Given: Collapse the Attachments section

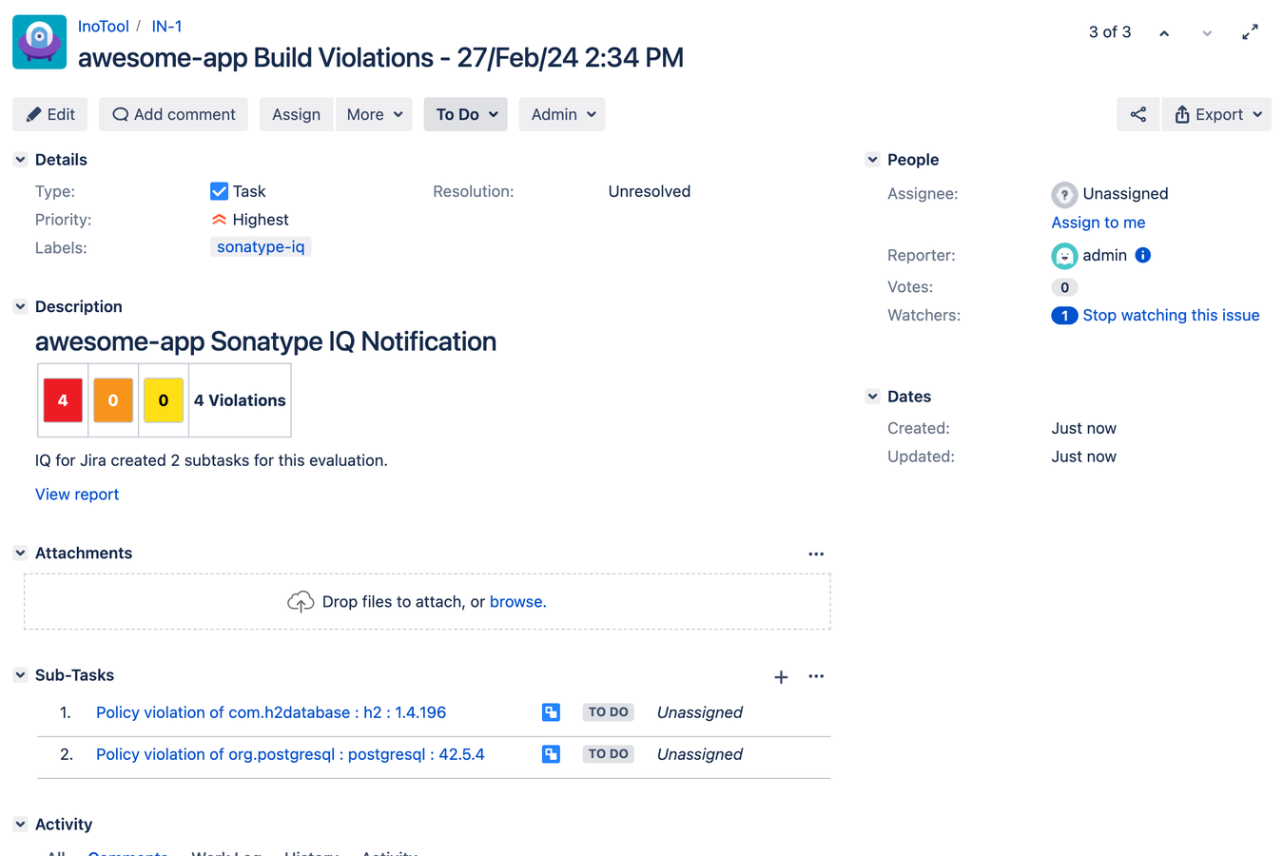Looking at the screenshot, I should click(20, 553).
